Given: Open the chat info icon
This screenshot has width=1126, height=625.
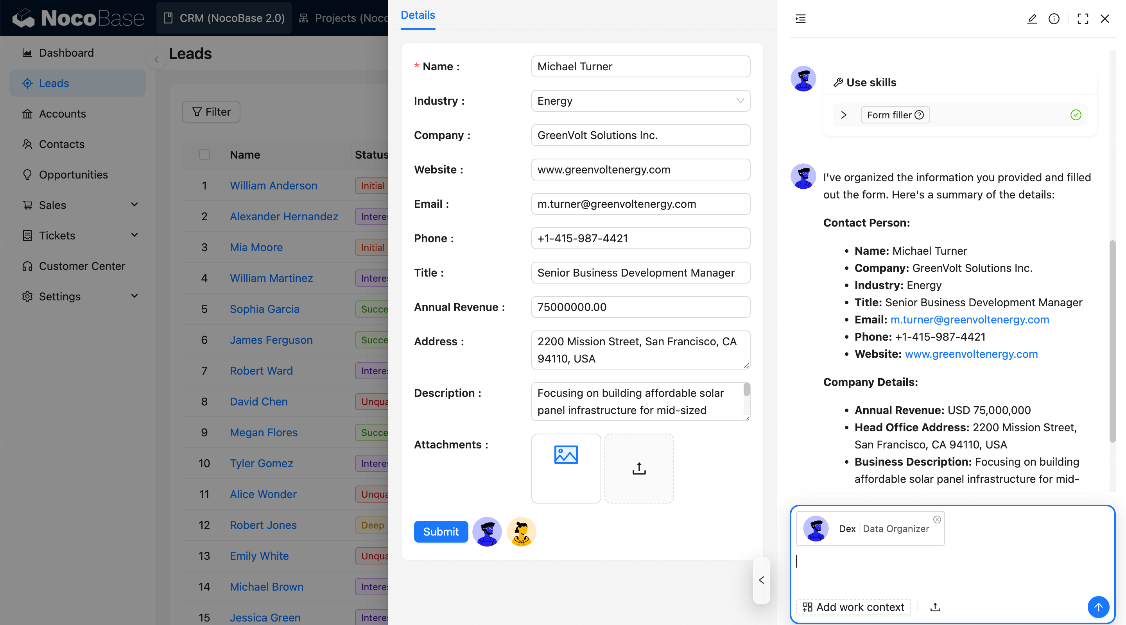Looking at the screenshot, I should click(x=1054, y=19).
